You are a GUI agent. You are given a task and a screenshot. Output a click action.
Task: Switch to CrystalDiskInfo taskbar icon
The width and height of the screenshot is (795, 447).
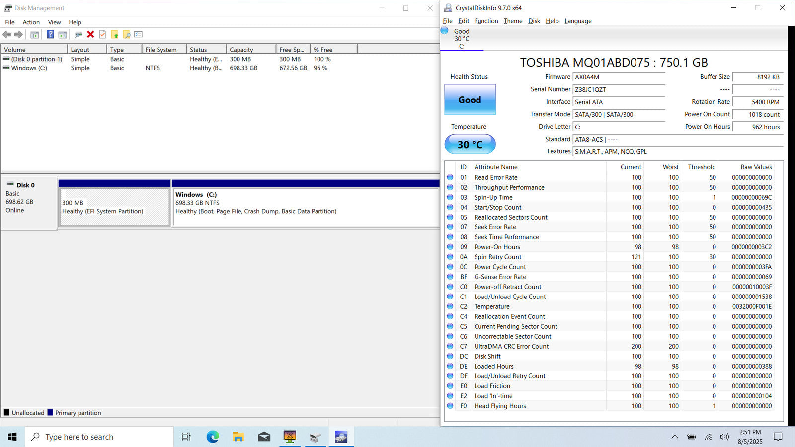(x=341, y=437)
